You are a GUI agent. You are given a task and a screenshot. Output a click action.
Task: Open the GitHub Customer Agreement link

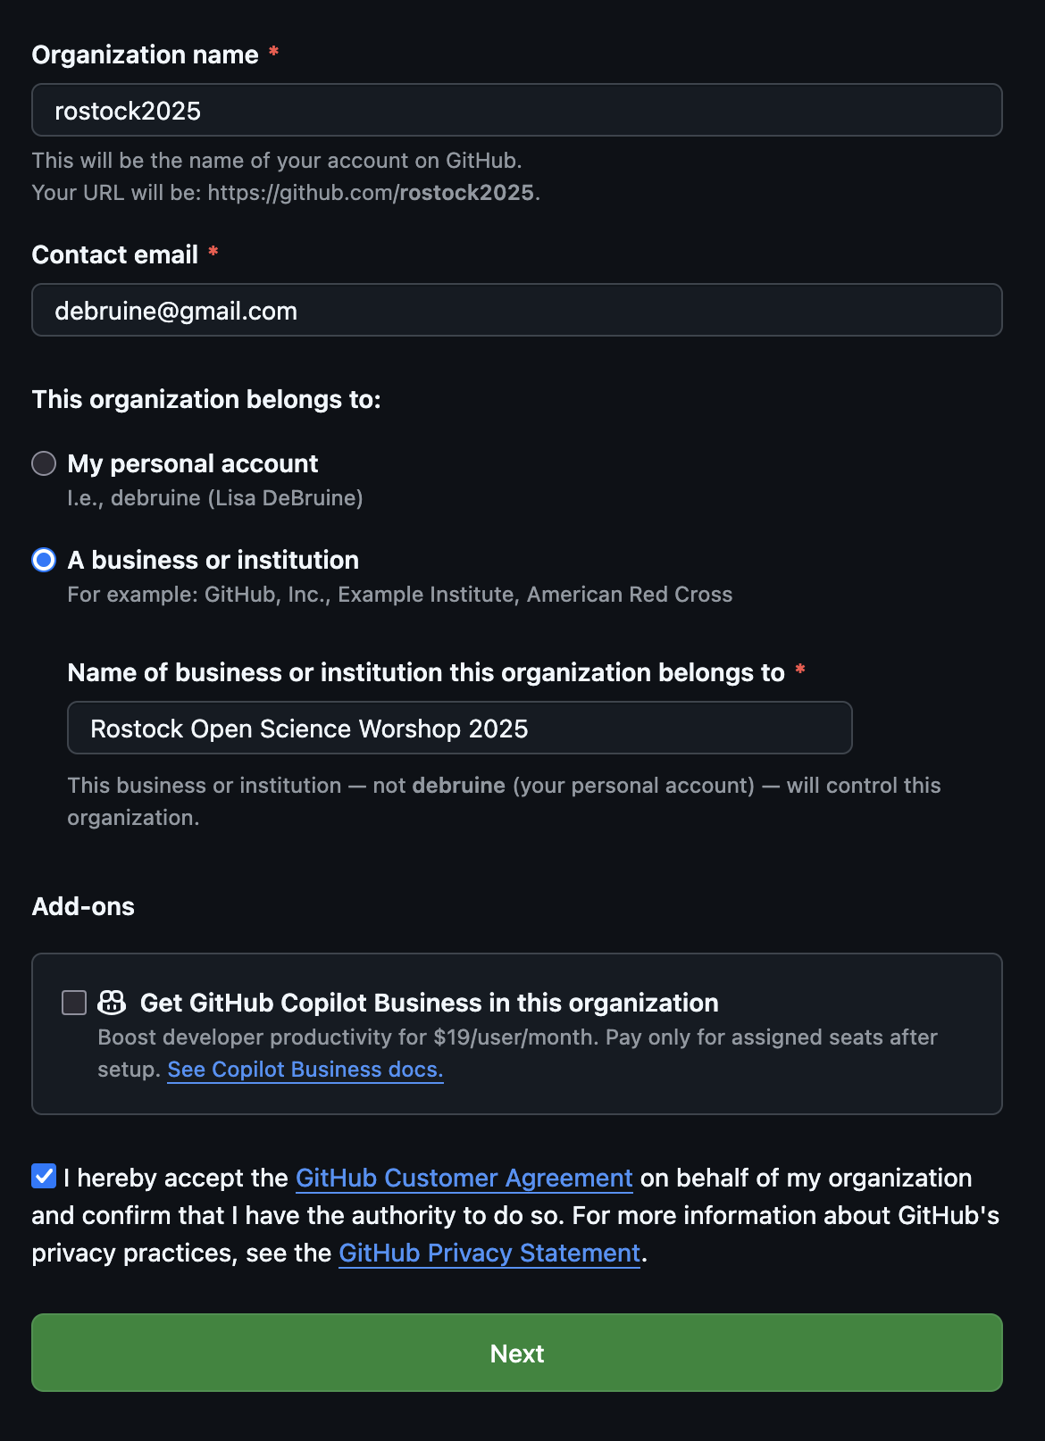464,1179
